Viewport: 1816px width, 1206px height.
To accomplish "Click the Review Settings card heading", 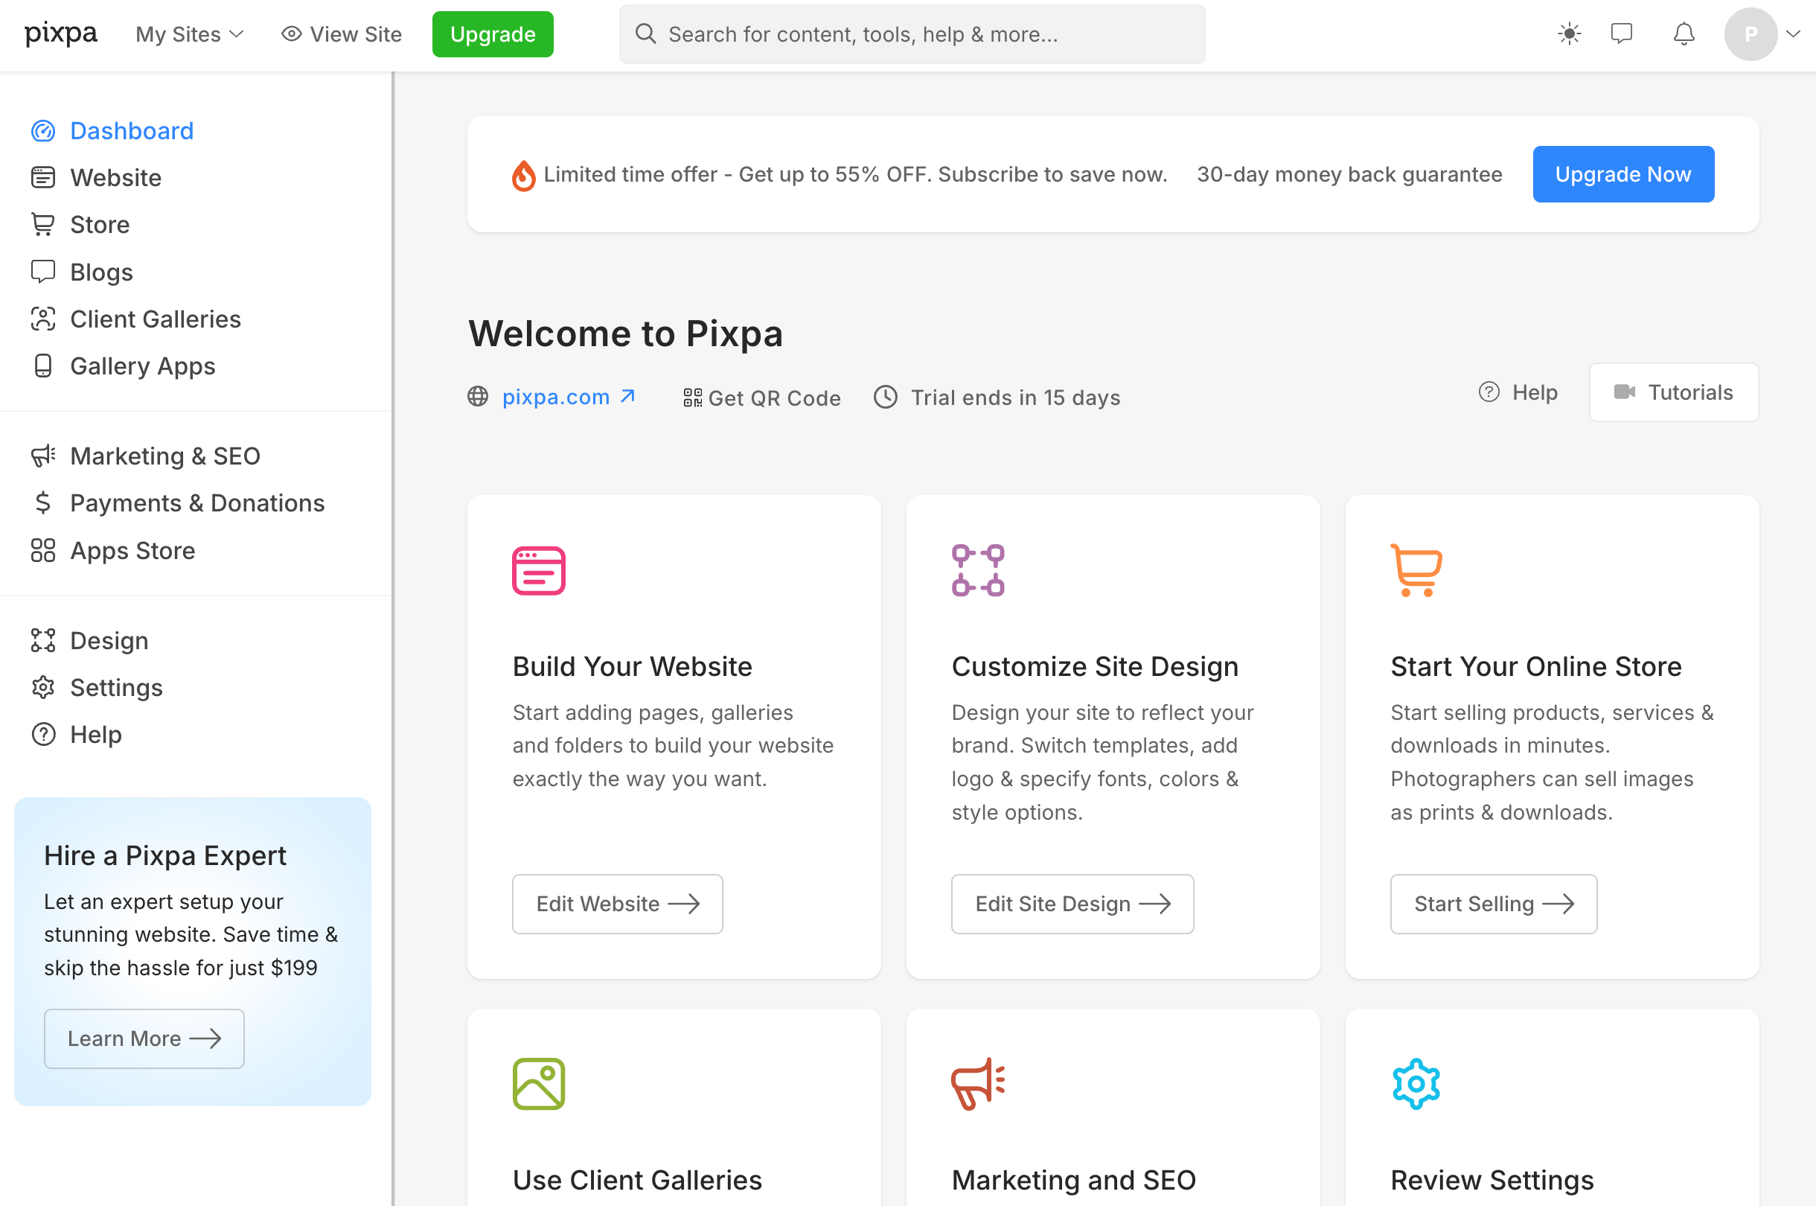I will coord(1492,1179).
